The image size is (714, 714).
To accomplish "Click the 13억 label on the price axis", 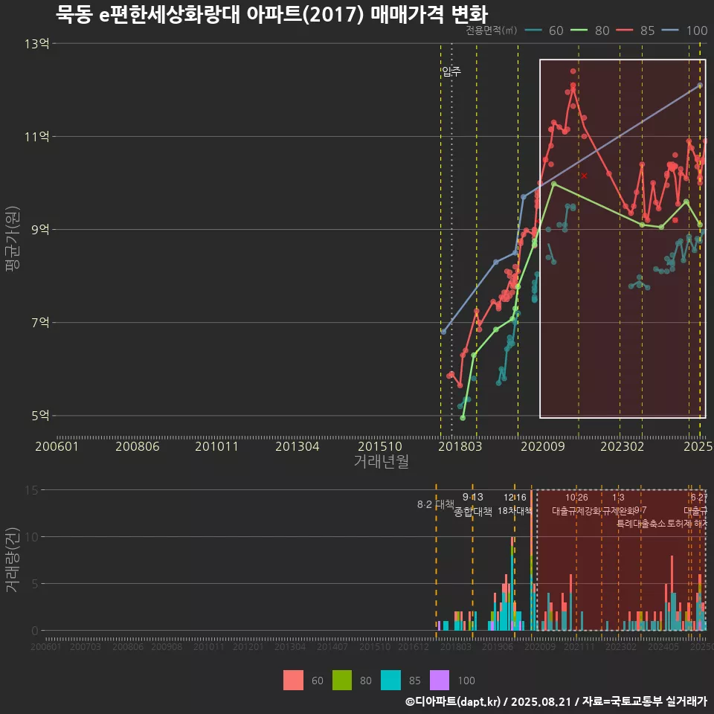I will coord(37,44).
